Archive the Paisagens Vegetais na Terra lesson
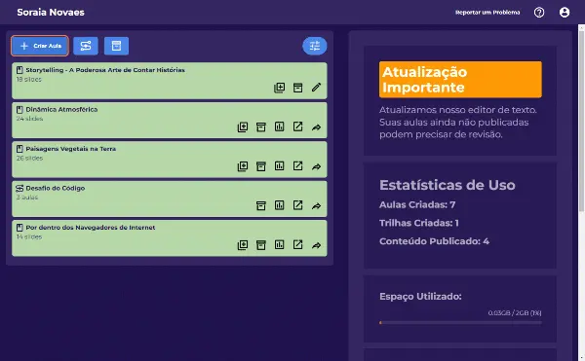 tap(261, 166)
